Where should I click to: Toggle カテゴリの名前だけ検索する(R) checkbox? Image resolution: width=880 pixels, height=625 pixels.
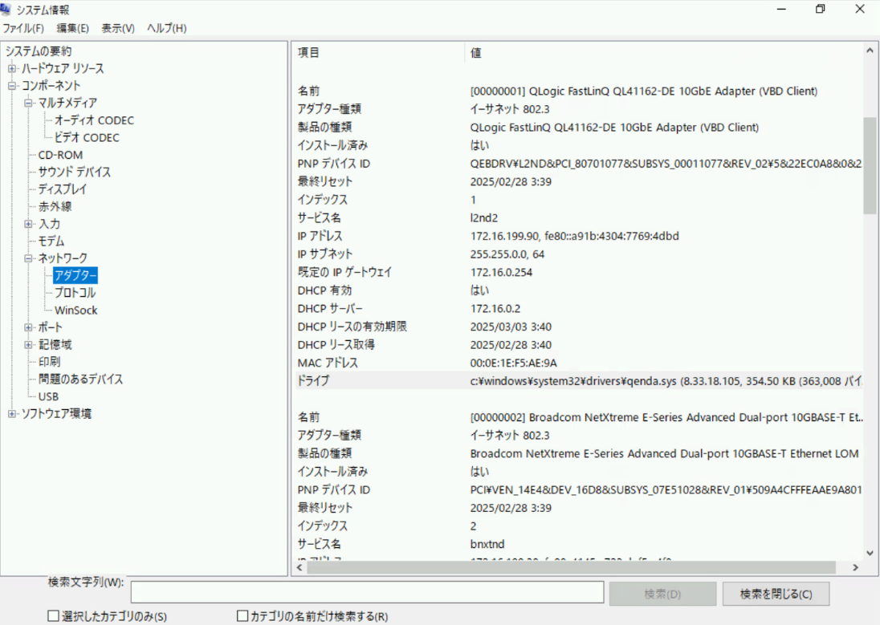point(242,616)
